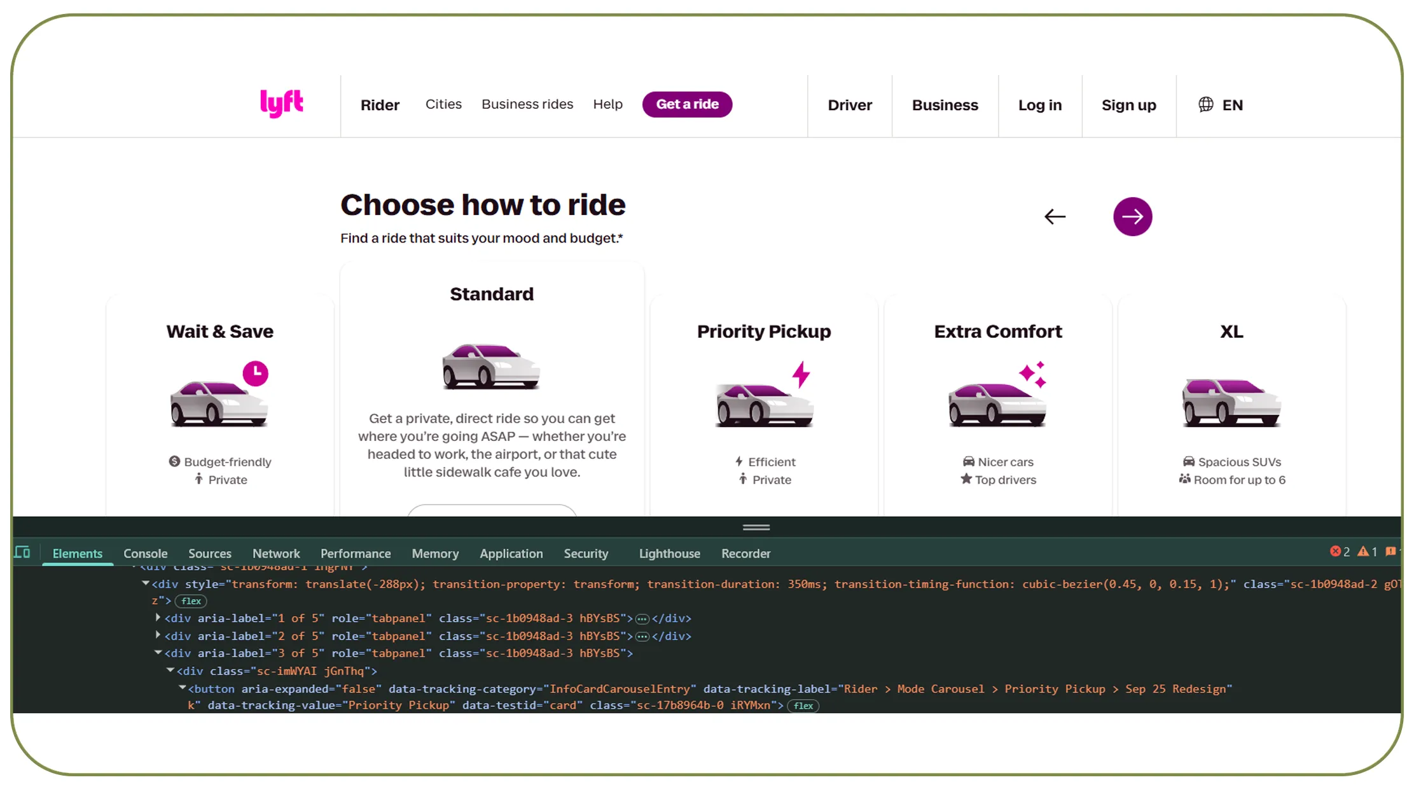This screenshot has width=1414, height=789.
Task: Open the Recorder tab
Action: 746,554
